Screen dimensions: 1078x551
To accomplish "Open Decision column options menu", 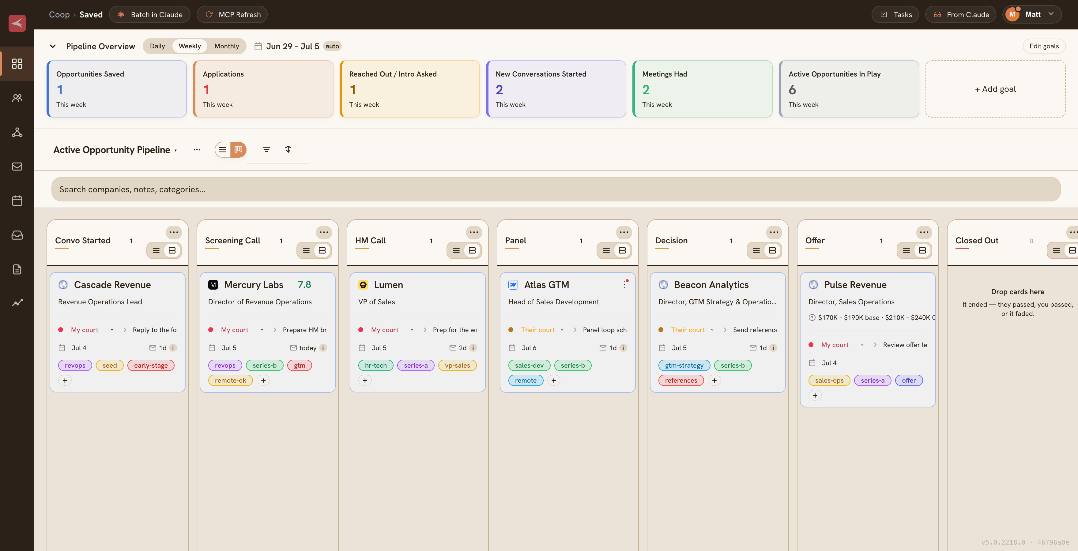I will 774,232.
